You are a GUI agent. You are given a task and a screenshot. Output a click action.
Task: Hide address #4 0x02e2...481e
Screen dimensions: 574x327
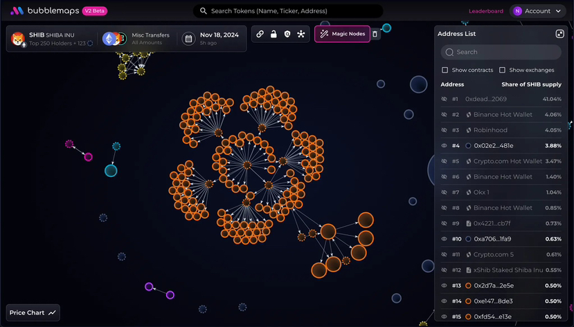[x=444, y=146]
